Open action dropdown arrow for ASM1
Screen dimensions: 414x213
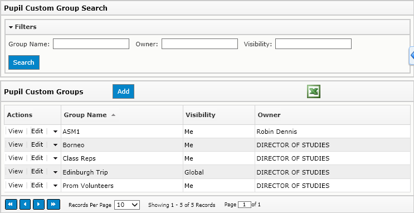tap(55, 132)
